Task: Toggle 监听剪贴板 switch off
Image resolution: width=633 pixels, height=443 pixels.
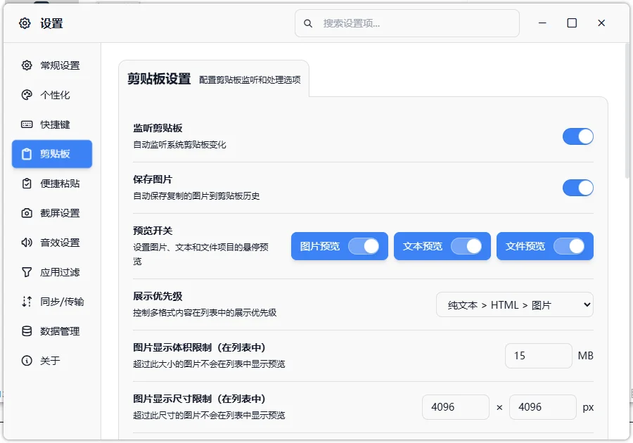Action: (577, 136)
